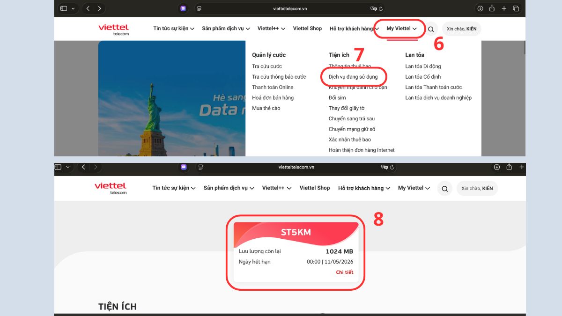
Task: Reload the page in the lower window
Action: point(392,167)
